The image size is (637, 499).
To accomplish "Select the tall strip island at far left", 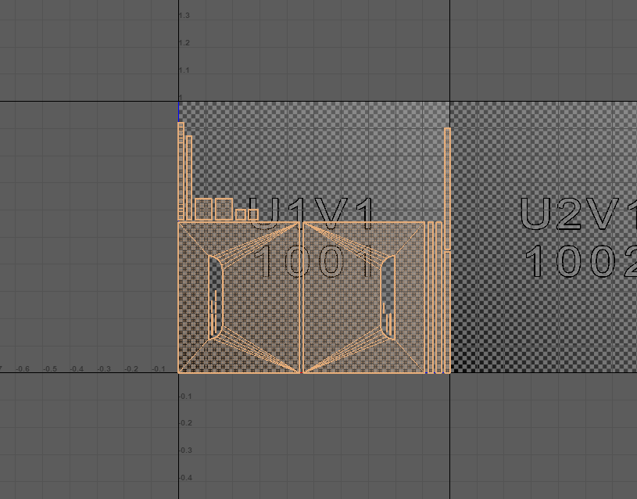I will click(181, 172).
